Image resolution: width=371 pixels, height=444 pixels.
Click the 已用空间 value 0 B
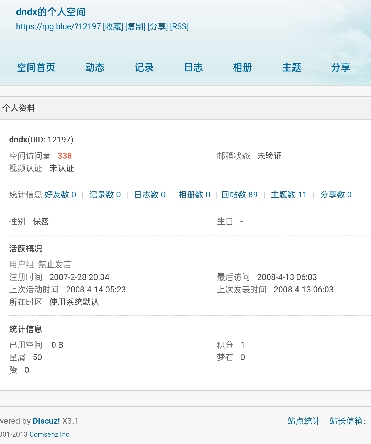click(57, 345)
